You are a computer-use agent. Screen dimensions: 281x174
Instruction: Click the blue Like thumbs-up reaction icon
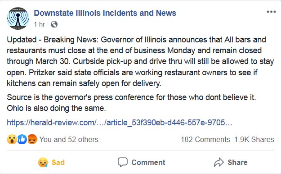coord(22,139)
